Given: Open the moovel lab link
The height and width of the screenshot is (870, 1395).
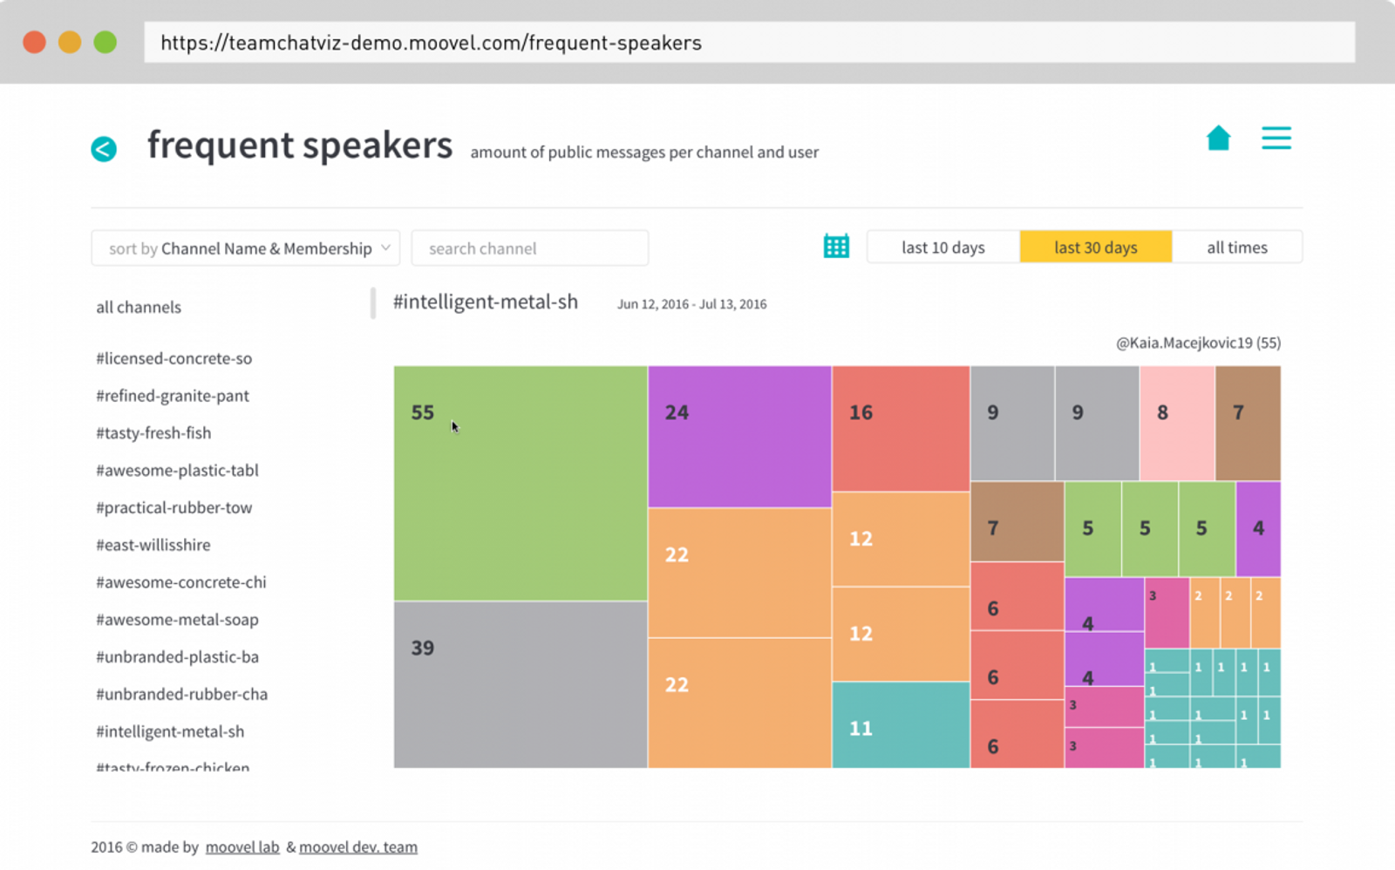Looking at the screenshot, I should click(x=242, y=847).
